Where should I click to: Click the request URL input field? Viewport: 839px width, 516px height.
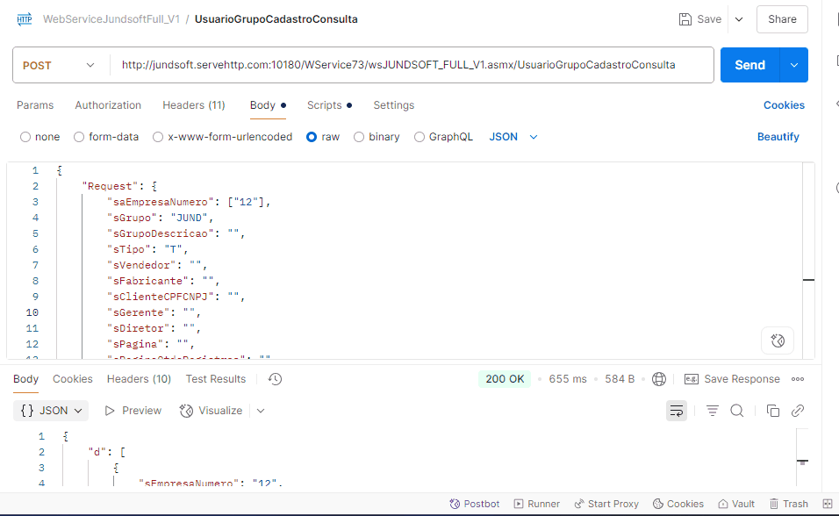411,65
